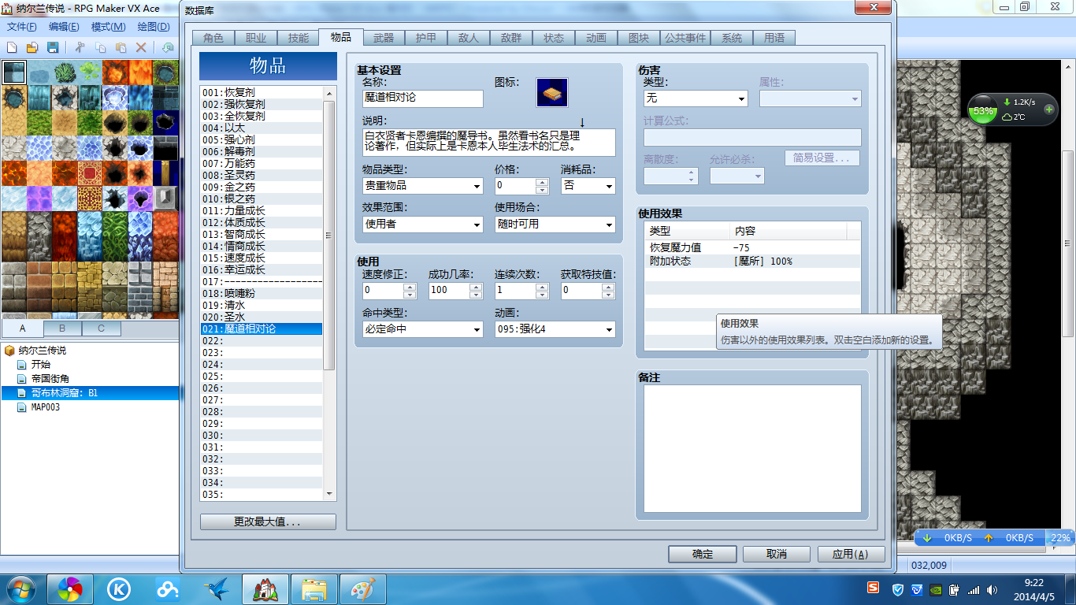Click the save floppy disk icon
Screen dimensions: 1076x605
click(x=54, y=47)
